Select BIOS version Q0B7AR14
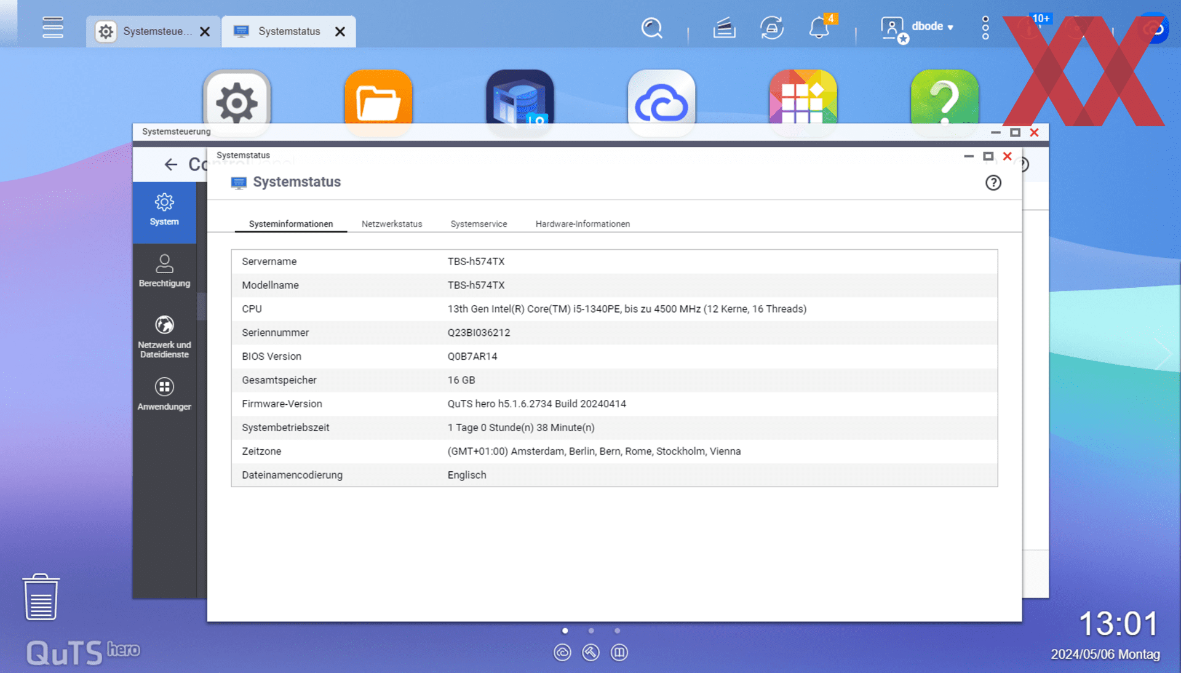The width and height of the screenshot is (1181, 673). pos(472,356)
